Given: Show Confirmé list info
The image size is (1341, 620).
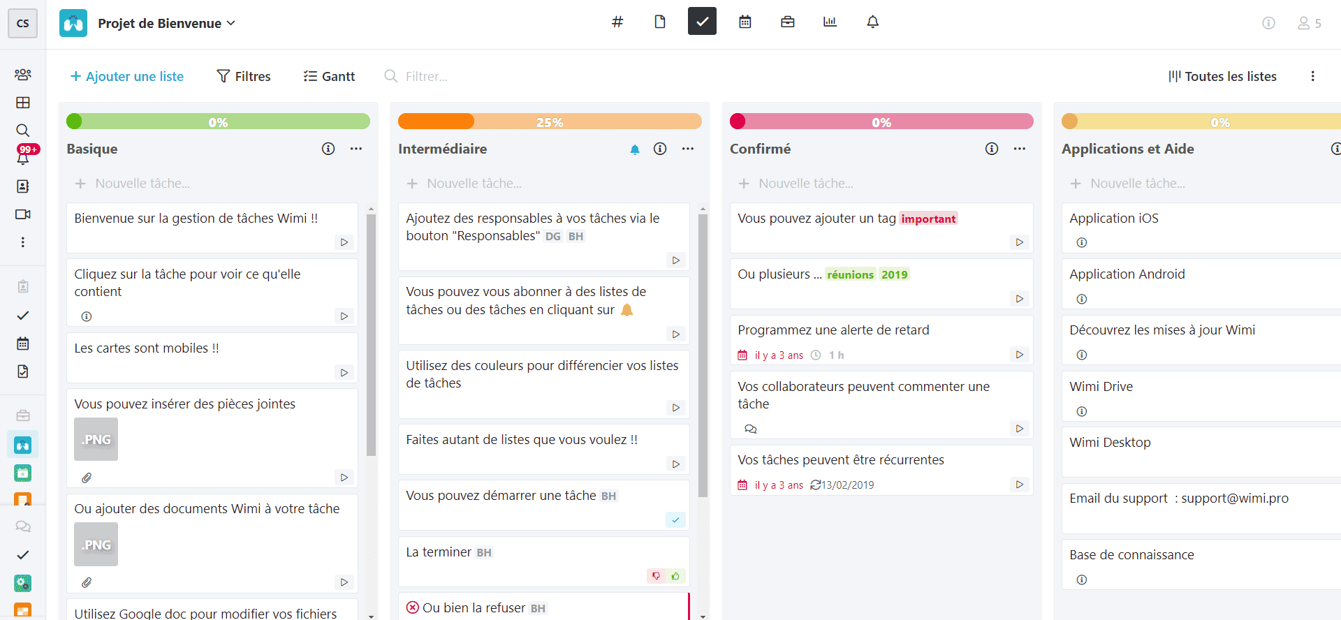Looking at the screenshot, I should (992, 149).
